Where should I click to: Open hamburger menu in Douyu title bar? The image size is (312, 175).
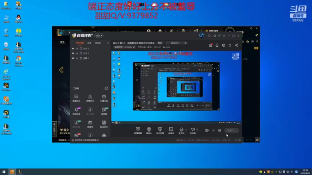pos(224,36)
